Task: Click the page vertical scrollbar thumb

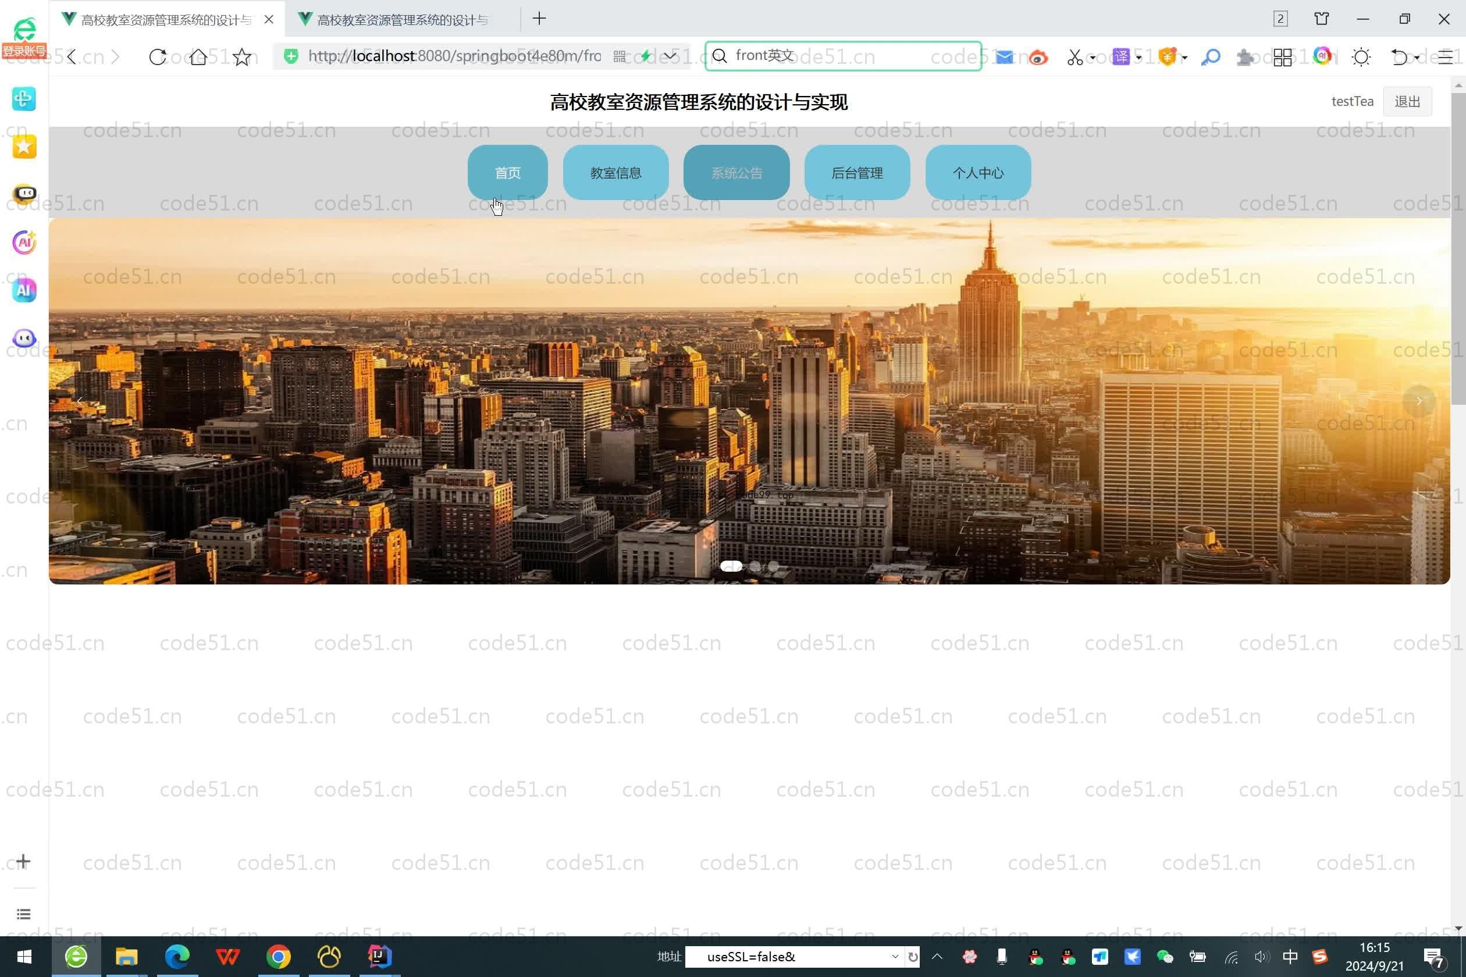Action: [1458, 249]
